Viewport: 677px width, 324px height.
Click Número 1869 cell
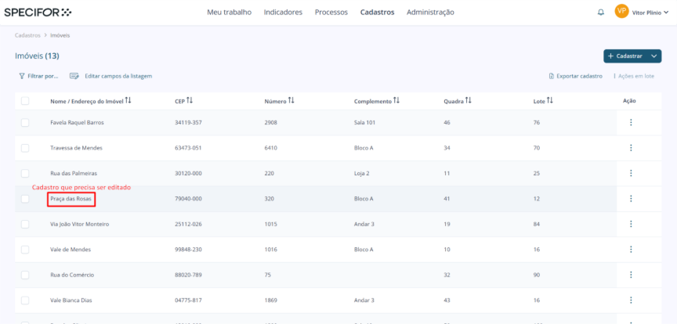coord(270,301)
